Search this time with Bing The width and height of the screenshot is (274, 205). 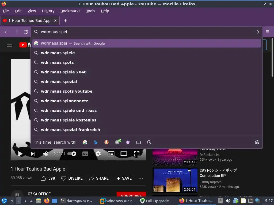point(96,142)
